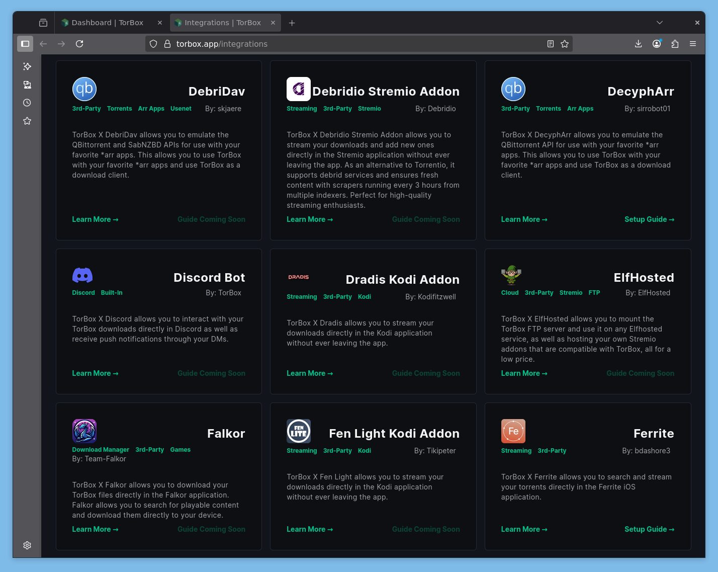
Task: Open synced tabs in sidebar
Action: 27,85
